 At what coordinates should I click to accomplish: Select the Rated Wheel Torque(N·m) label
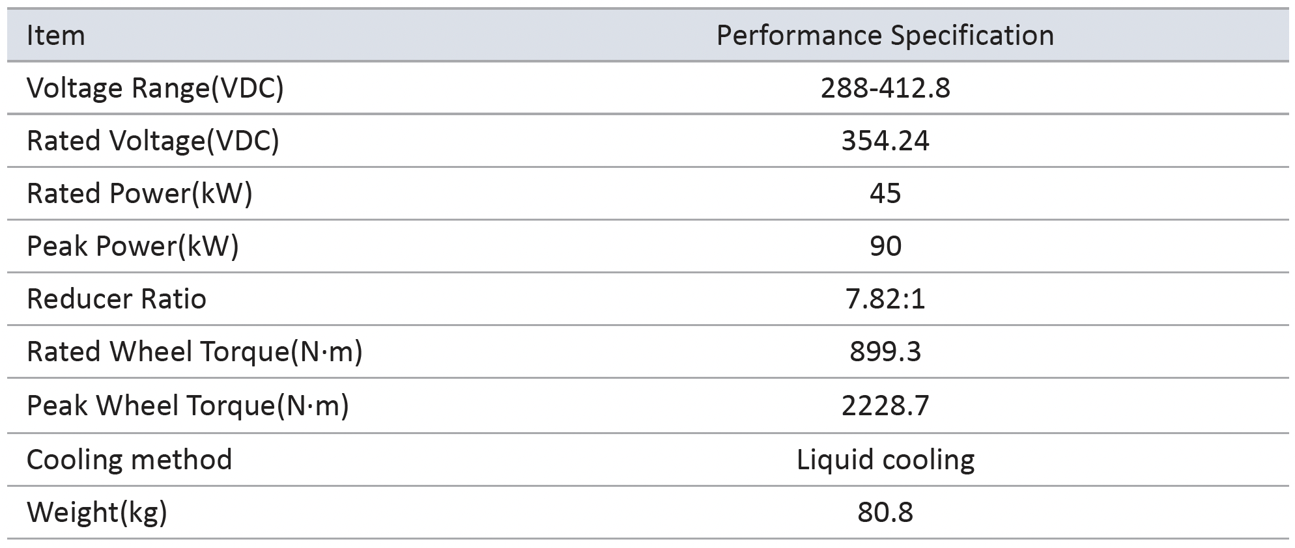pyautogui.click(x=194, y=352)
